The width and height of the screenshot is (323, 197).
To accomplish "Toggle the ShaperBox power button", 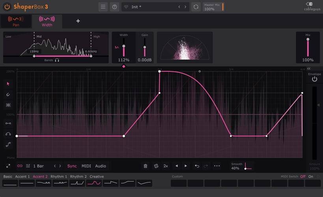I will [7, 7].
